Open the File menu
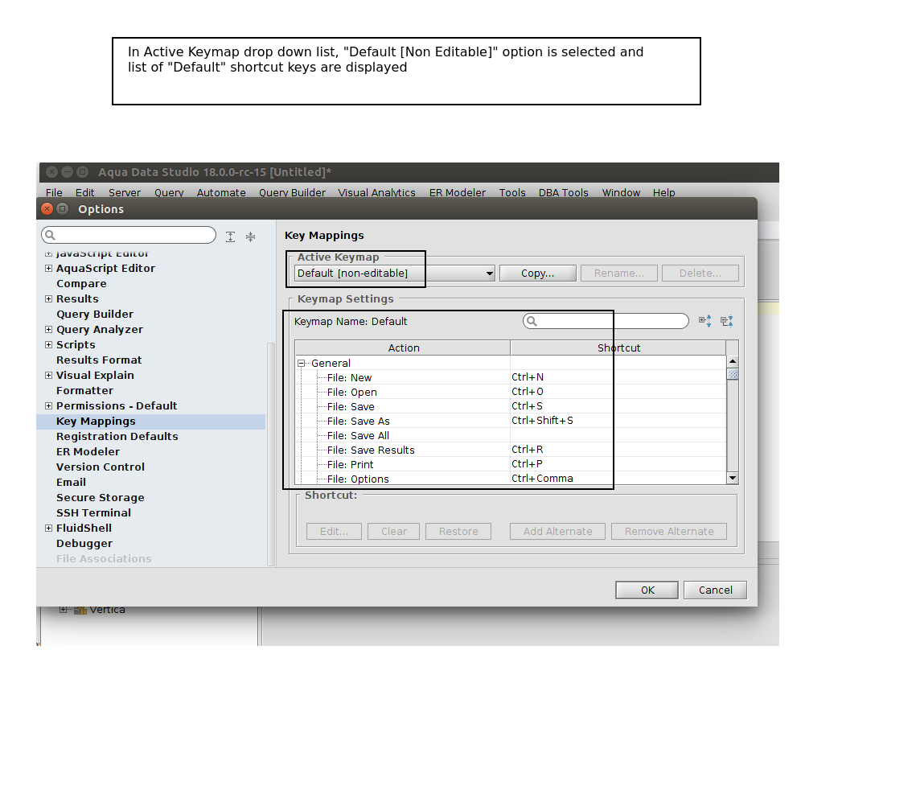This screenshot has width=916, height=798. (x=54, y=192)
